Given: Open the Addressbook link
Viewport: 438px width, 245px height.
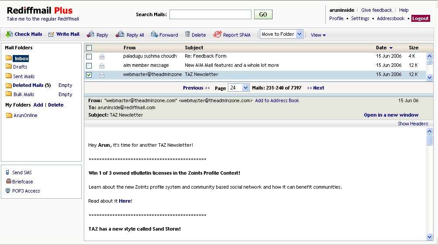Looking at the screenshot, I should point(390,18).
